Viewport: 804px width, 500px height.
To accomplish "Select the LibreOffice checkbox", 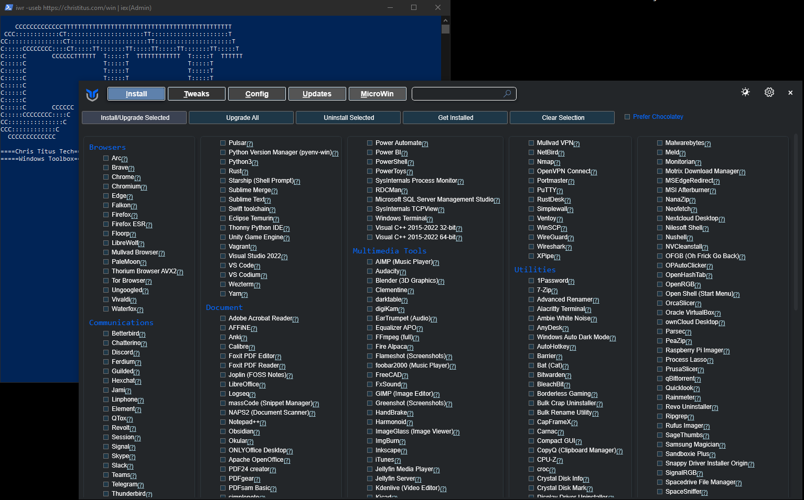I will point(223,384).
